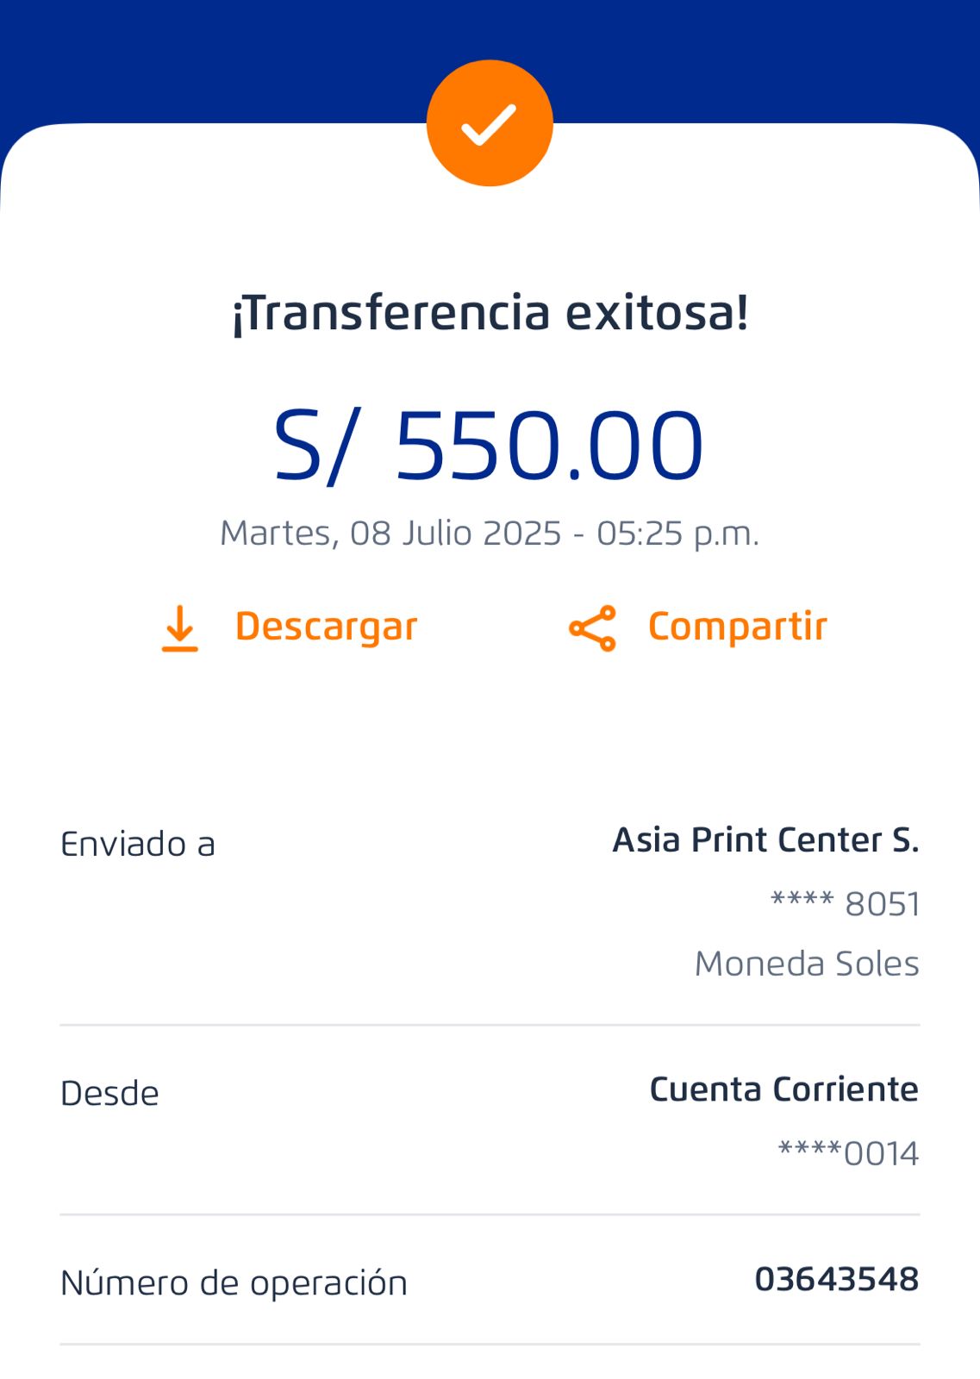Tap the recipient account ending 8051

[x=845, y=904]
